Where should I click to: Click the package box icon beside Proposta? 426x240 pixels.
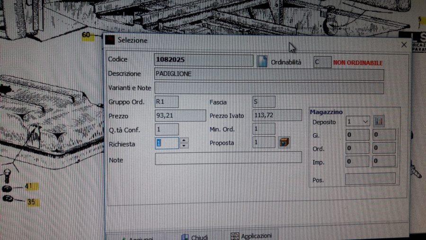point(284,142)
